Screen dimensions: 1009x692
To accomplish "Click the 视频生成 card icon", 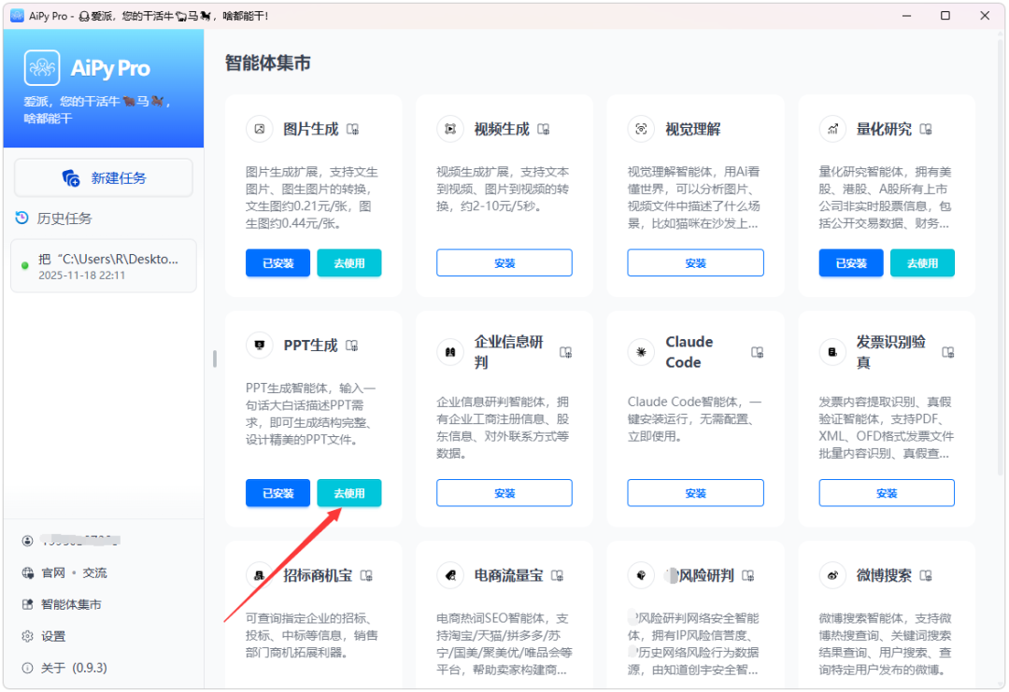I will (x=450, y=129).
